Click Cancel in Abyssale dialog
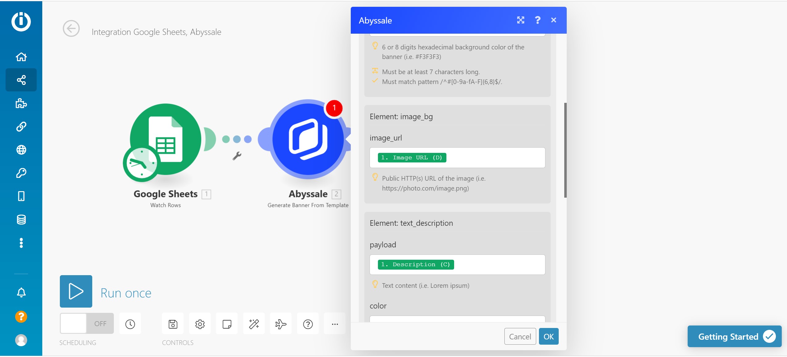Viewport: 787px width, 357px height. click(x=520, y=336)
